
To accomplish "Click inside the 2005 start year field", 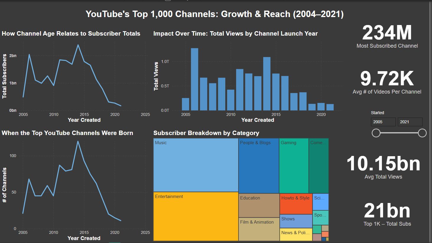I will click(383, 121).
